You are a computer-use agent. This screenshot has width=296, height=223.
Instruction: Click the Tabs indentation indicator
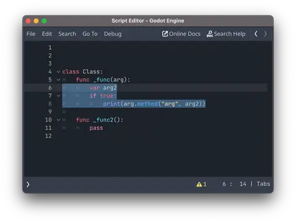point(263,184)
